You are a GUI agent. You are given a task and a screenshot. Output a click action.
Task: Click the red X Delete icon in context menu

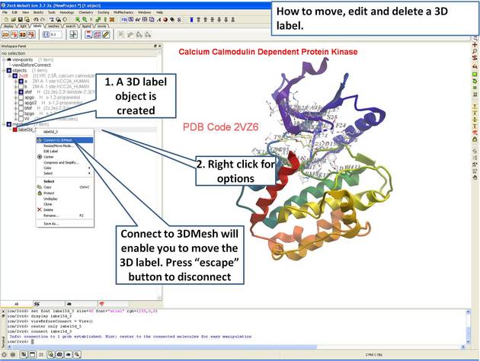39,209
